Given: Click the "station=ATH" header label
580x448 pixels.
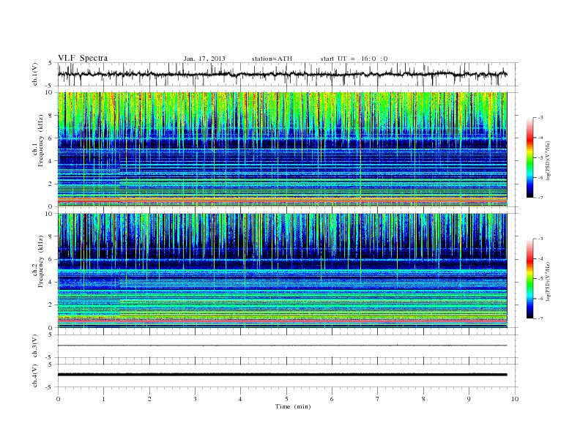Looking at the screenshot, I should click(x=272, y=59).
